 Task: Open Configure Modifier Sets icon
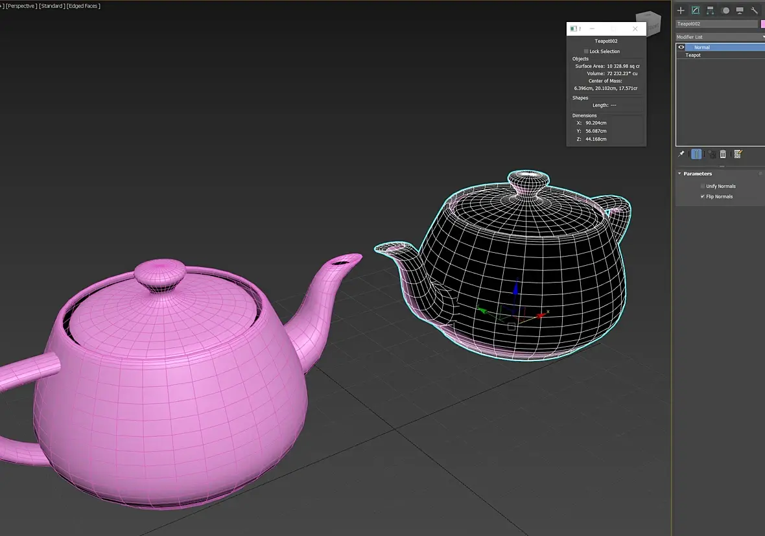[738, 154]
